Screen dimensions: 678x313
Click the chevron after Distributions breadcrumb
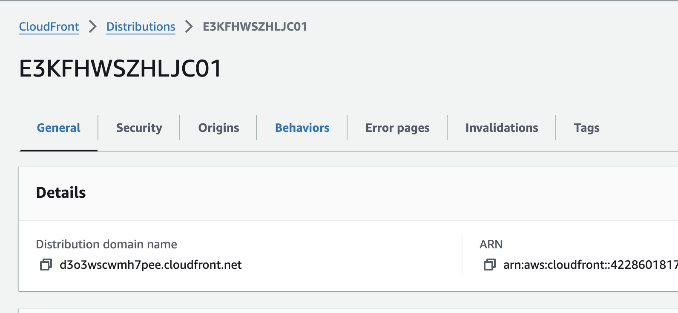pos(189,26)
